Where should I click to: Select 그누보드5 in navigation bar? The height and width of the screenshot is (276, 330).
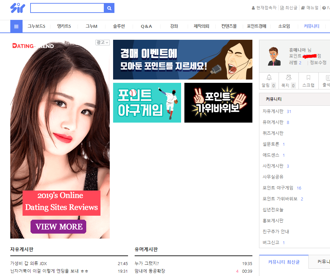[36, 27]
